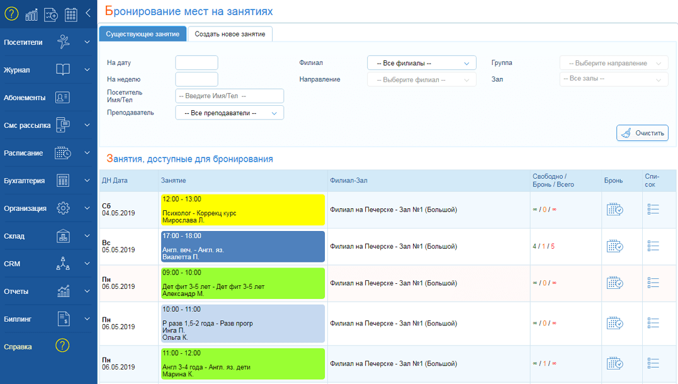Click the help question mark icon in top bar

(x=11, y=14)
